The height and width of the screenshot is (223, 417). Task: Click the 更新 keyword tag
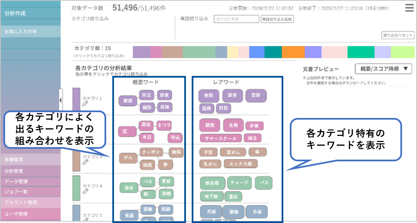point(166,182)
